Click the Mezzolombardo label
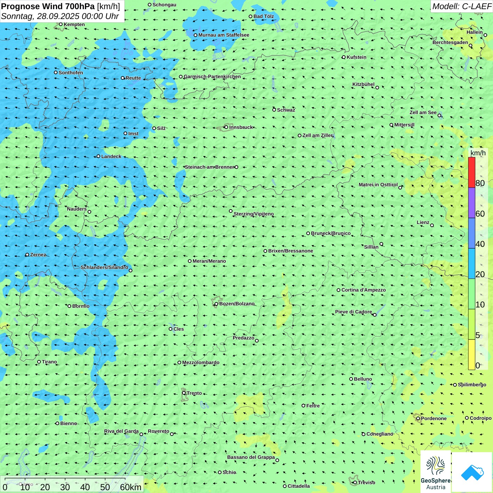Screen dimensions: 493x493 pyautogui.click(x=201, y=362)
